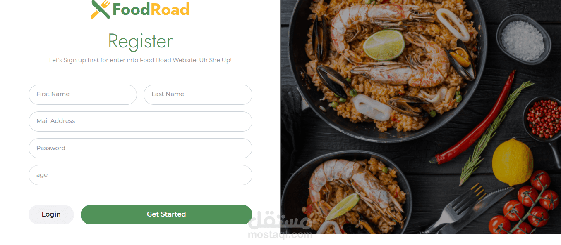This screenshot has width=561, height=245.
Task: Click the sign-up subtitle text line
Action: [x=140, y=60]
